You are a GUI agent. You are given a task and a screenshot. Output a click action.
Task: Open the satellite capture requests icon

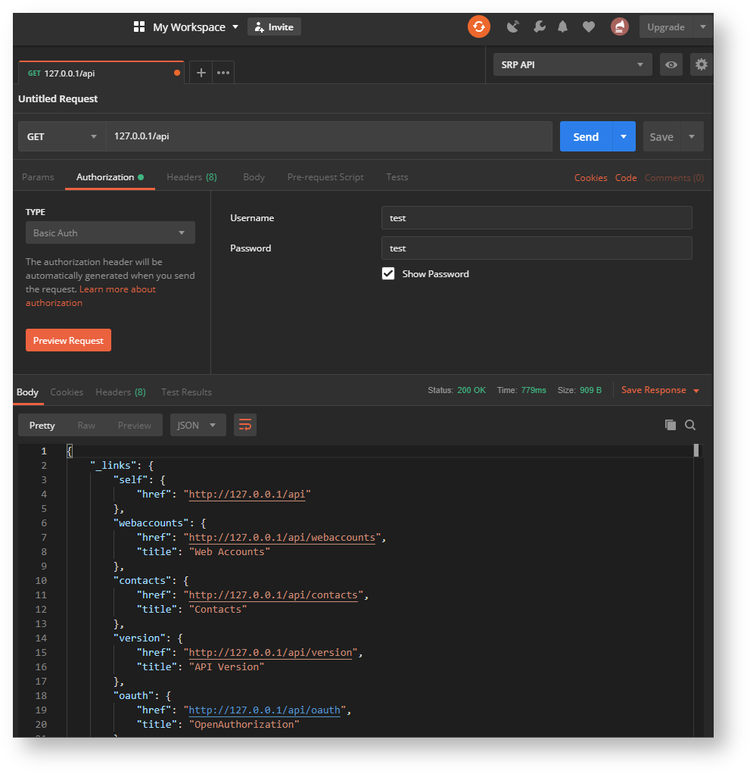(513, 27)
